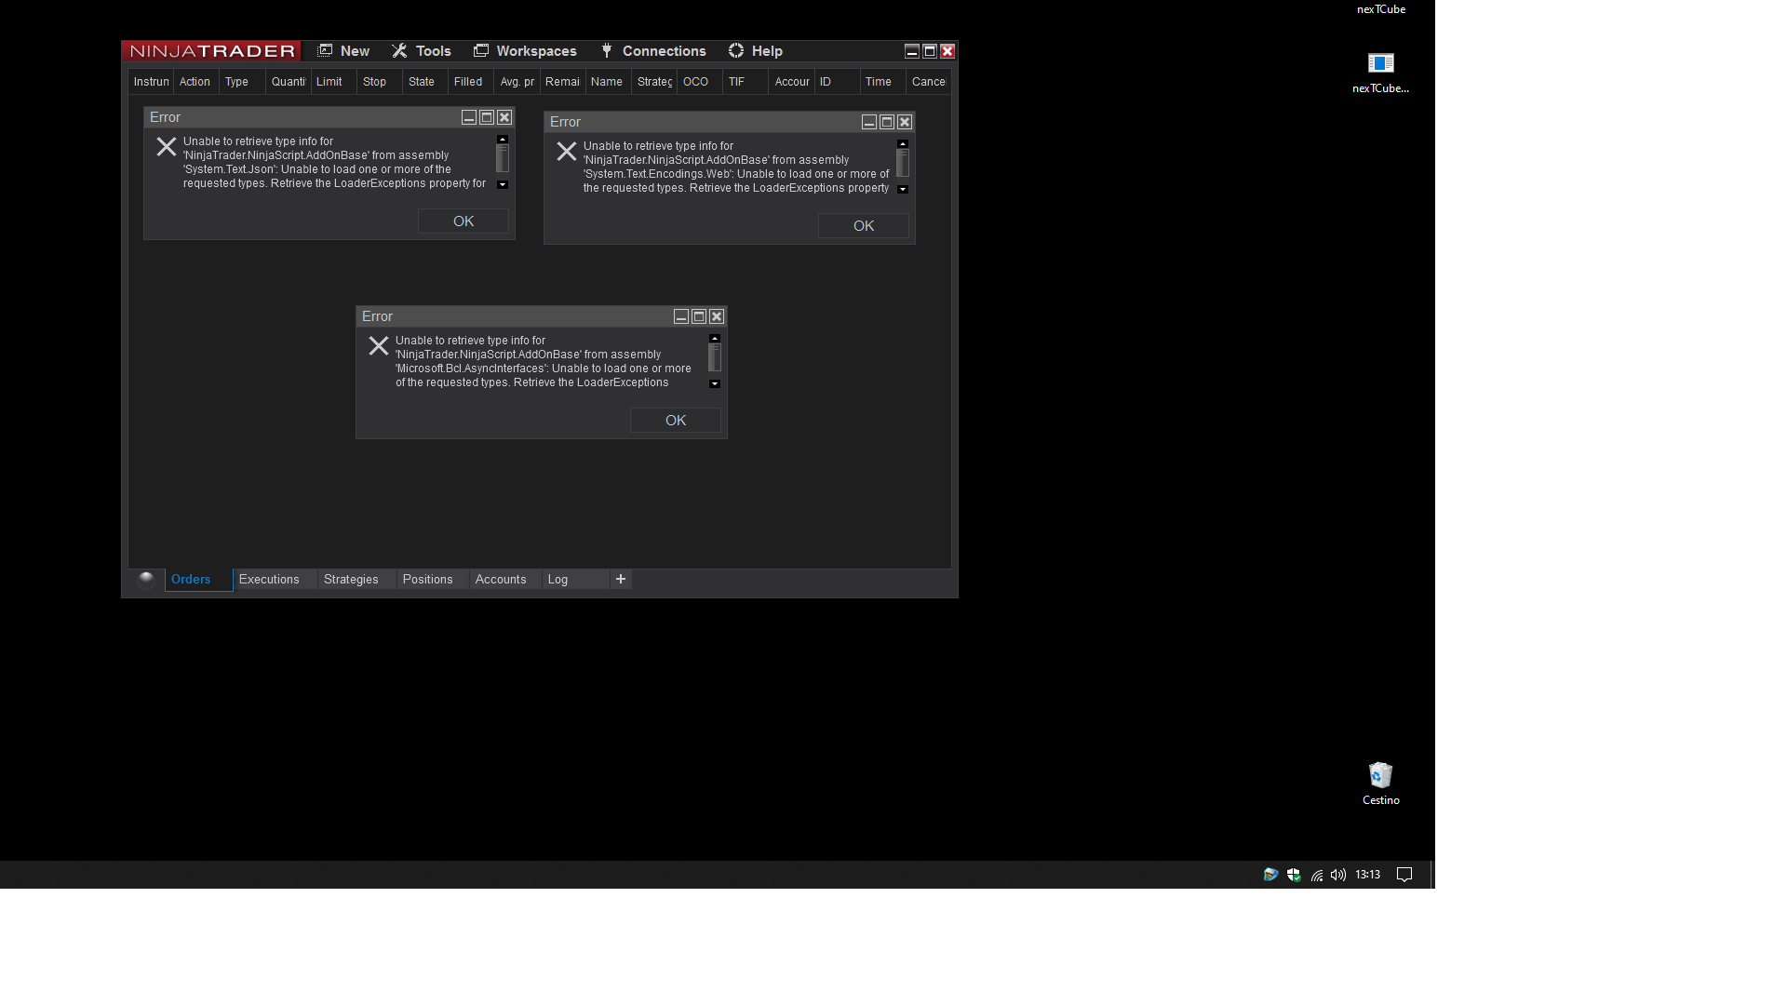Image resolution: width=1787 pixels, height=1005 pixels.
Task: Add a new tab with plus button
Action: [x=621, y=580]
